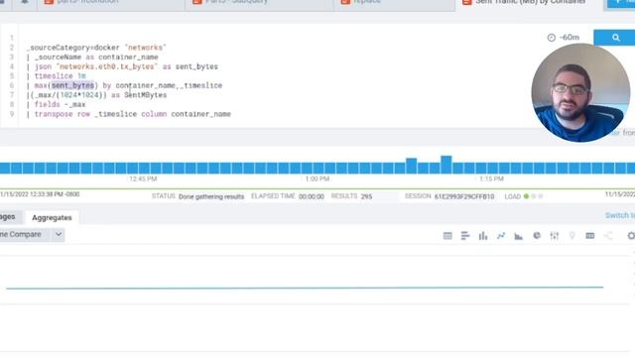
Task: Click the 1:15 PM histogram time label
Action: pos(491,178)
